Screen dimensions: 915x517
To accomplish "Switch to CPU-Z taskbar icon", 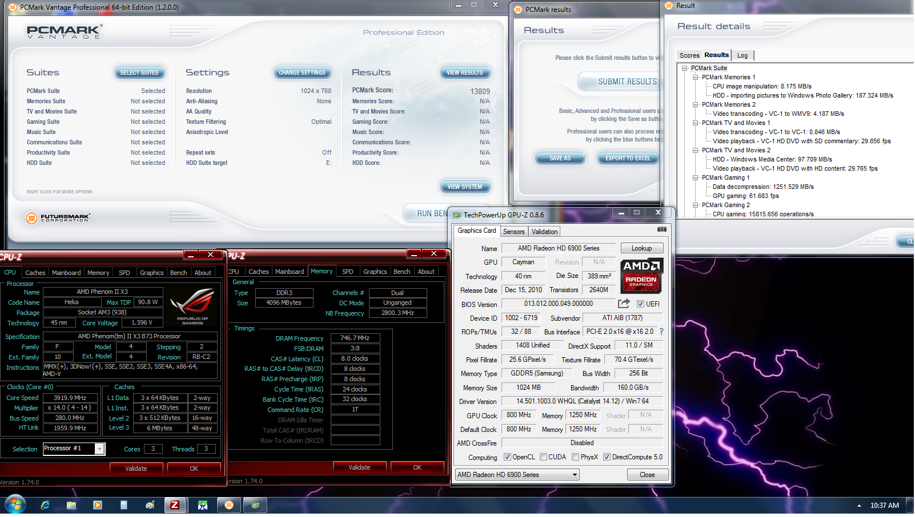I will tap(175, 505).
